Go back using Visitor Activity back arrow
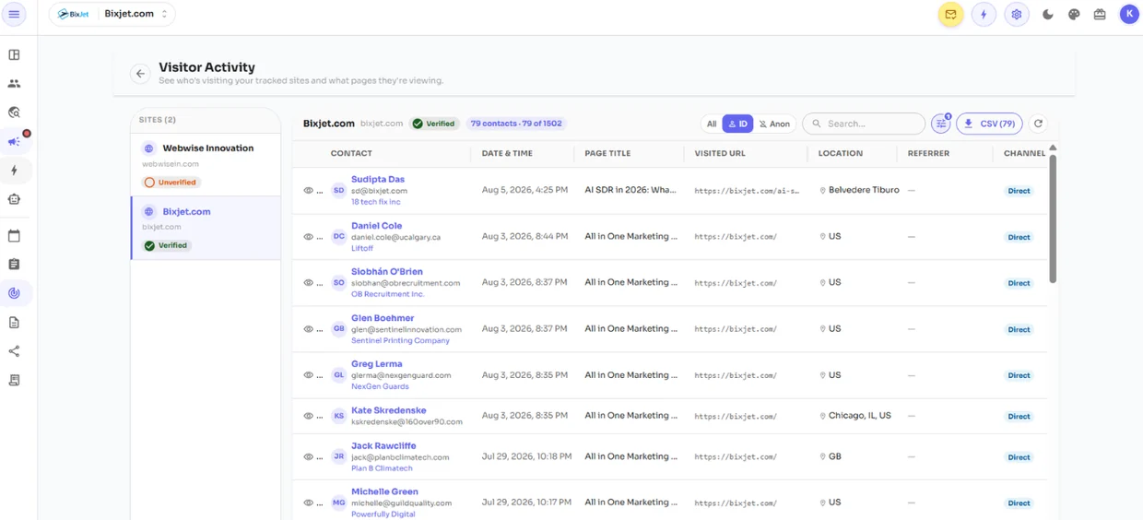 [140, 74]
